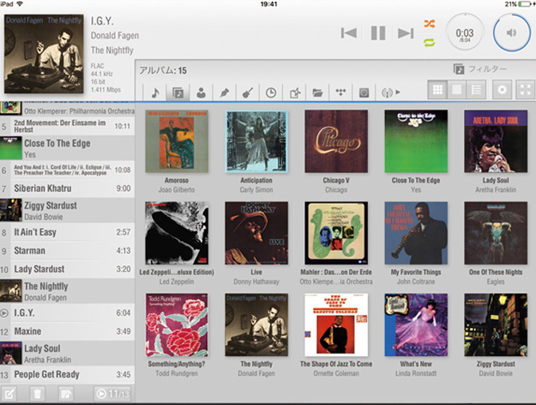The width and height of the screenshot is (536, 405).
Task: Adjust the circular volume knob
Action: click(511, 33)
